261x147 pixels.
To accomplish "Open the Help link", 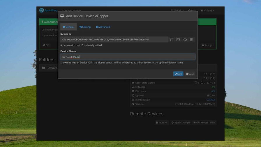I will (192, 10).
